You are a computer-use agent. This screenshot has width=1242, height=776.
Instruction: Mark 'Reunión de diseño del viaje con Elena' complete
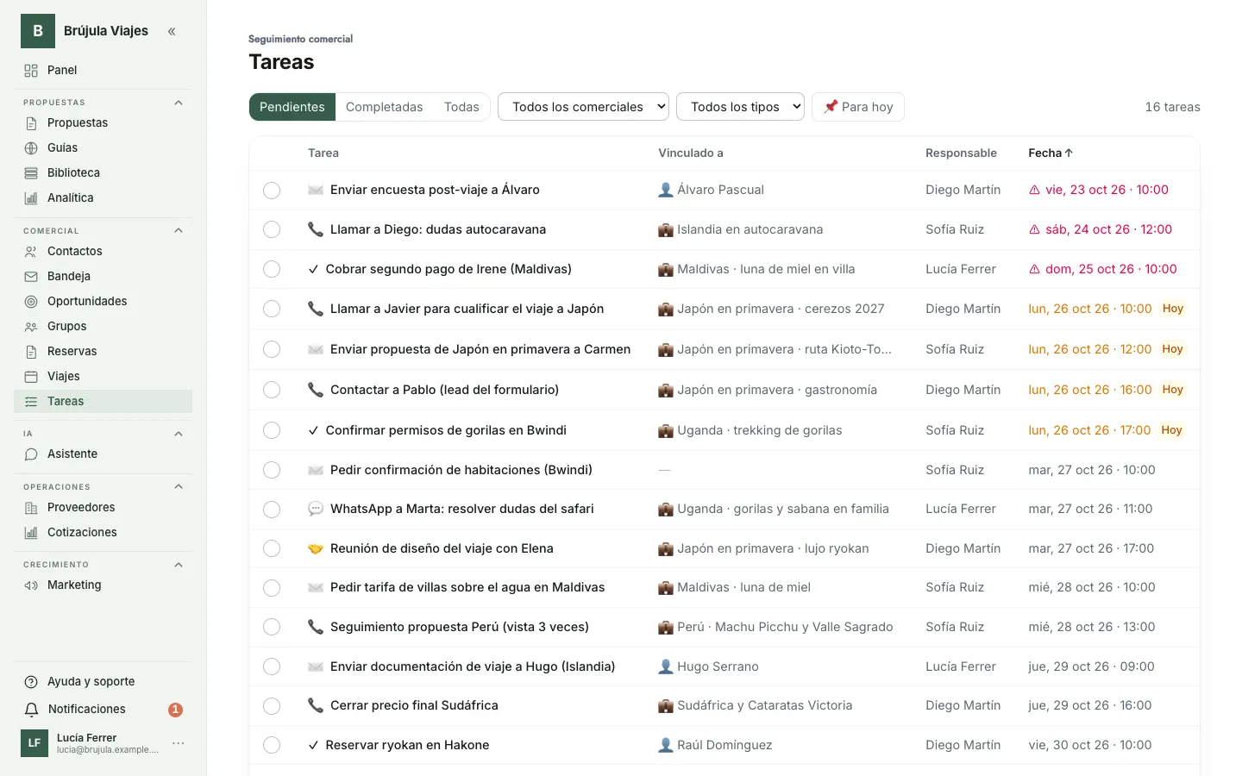[272, 548]
